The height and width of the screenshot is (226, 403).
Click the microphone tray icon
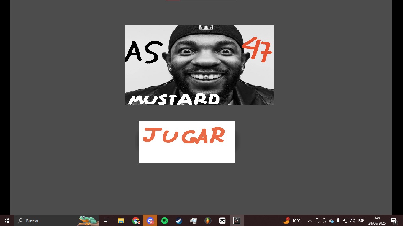338,221
